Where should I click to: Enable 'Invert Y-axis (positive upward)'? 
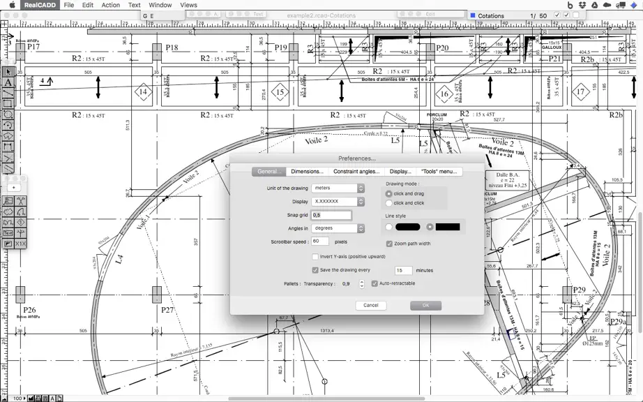[315, 257]
